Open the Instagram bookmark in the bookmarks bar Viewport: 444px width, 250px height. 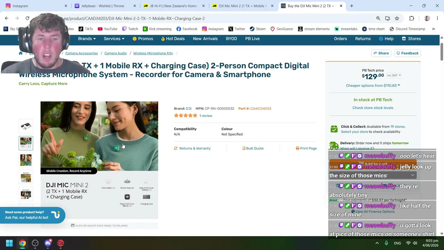coord(213,29)
